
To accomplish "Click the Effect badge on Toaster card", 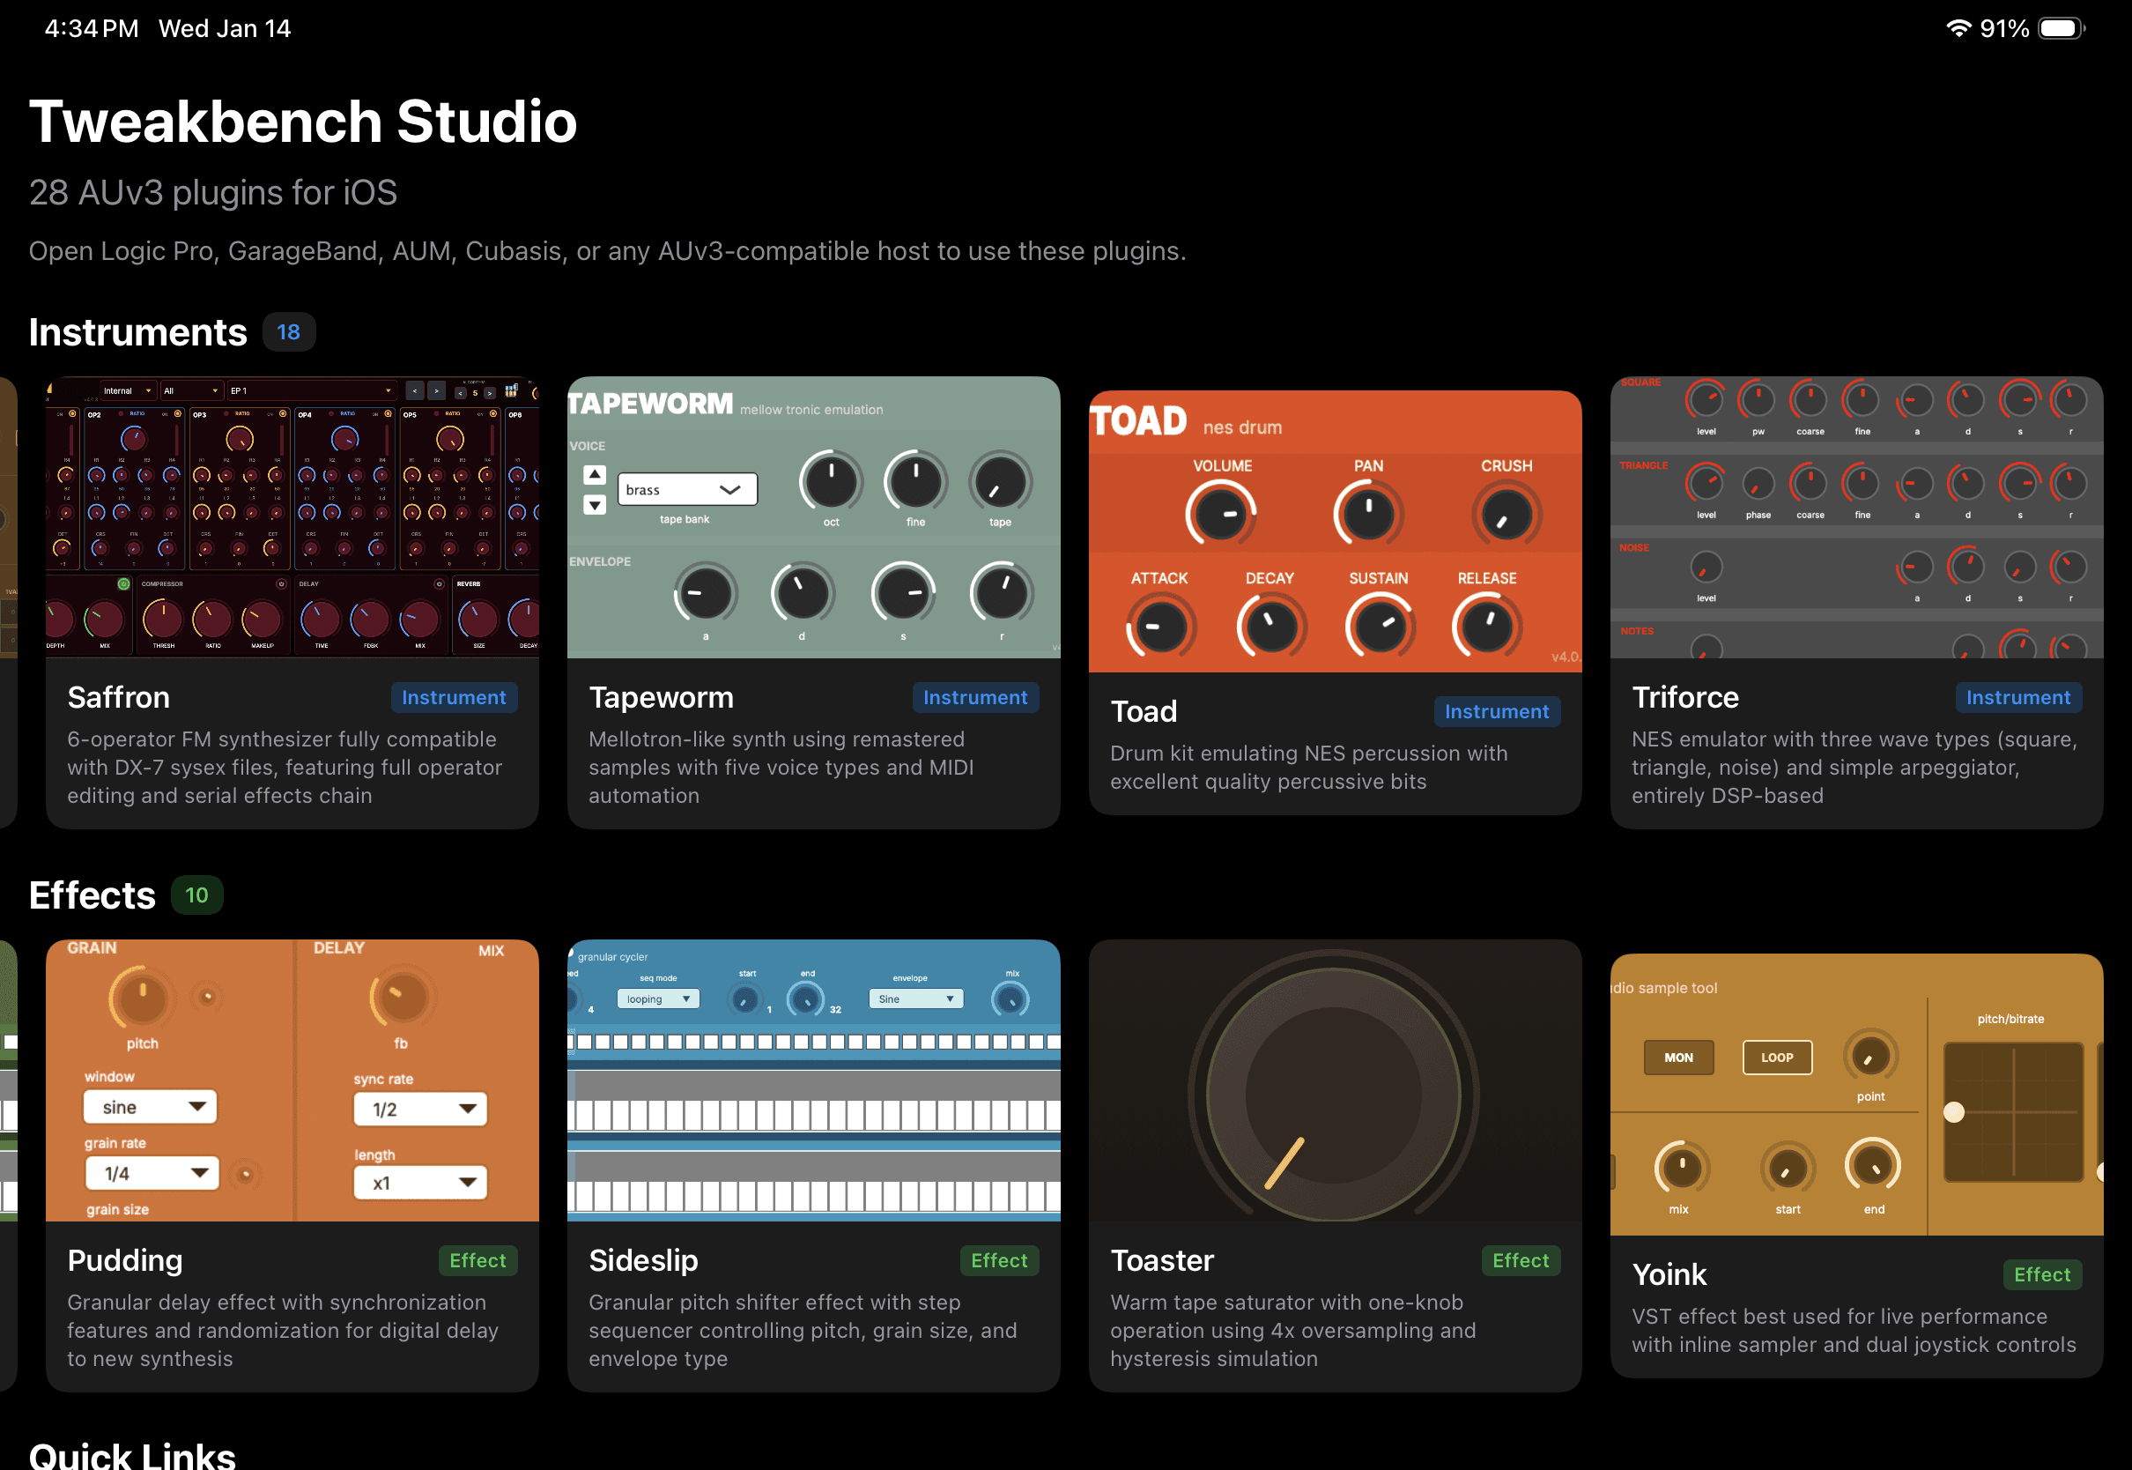I will tap(1521, 1260).
